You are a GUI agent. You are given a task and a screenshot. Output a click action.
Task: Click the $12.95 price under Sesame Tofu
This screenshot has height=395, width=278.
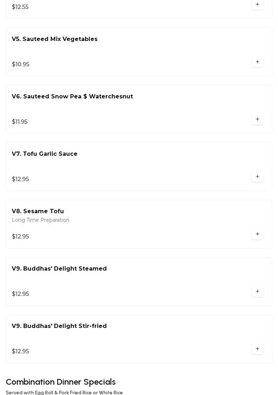[20, 237]
